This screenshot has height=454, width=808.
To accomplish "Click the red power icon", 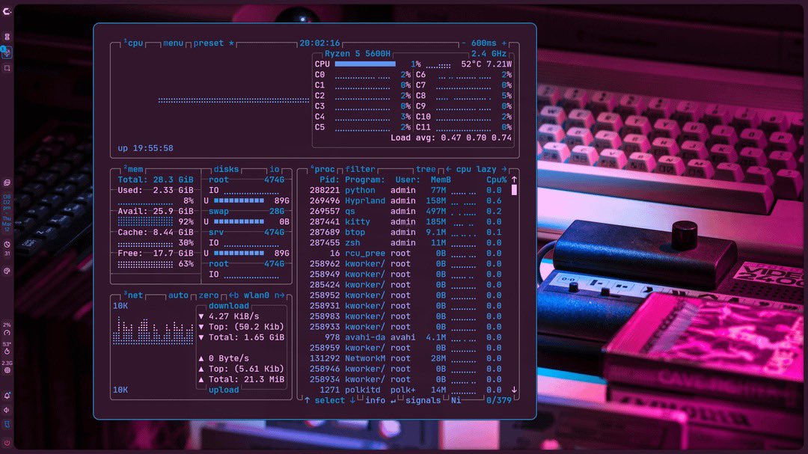I will tap(7, 442).
